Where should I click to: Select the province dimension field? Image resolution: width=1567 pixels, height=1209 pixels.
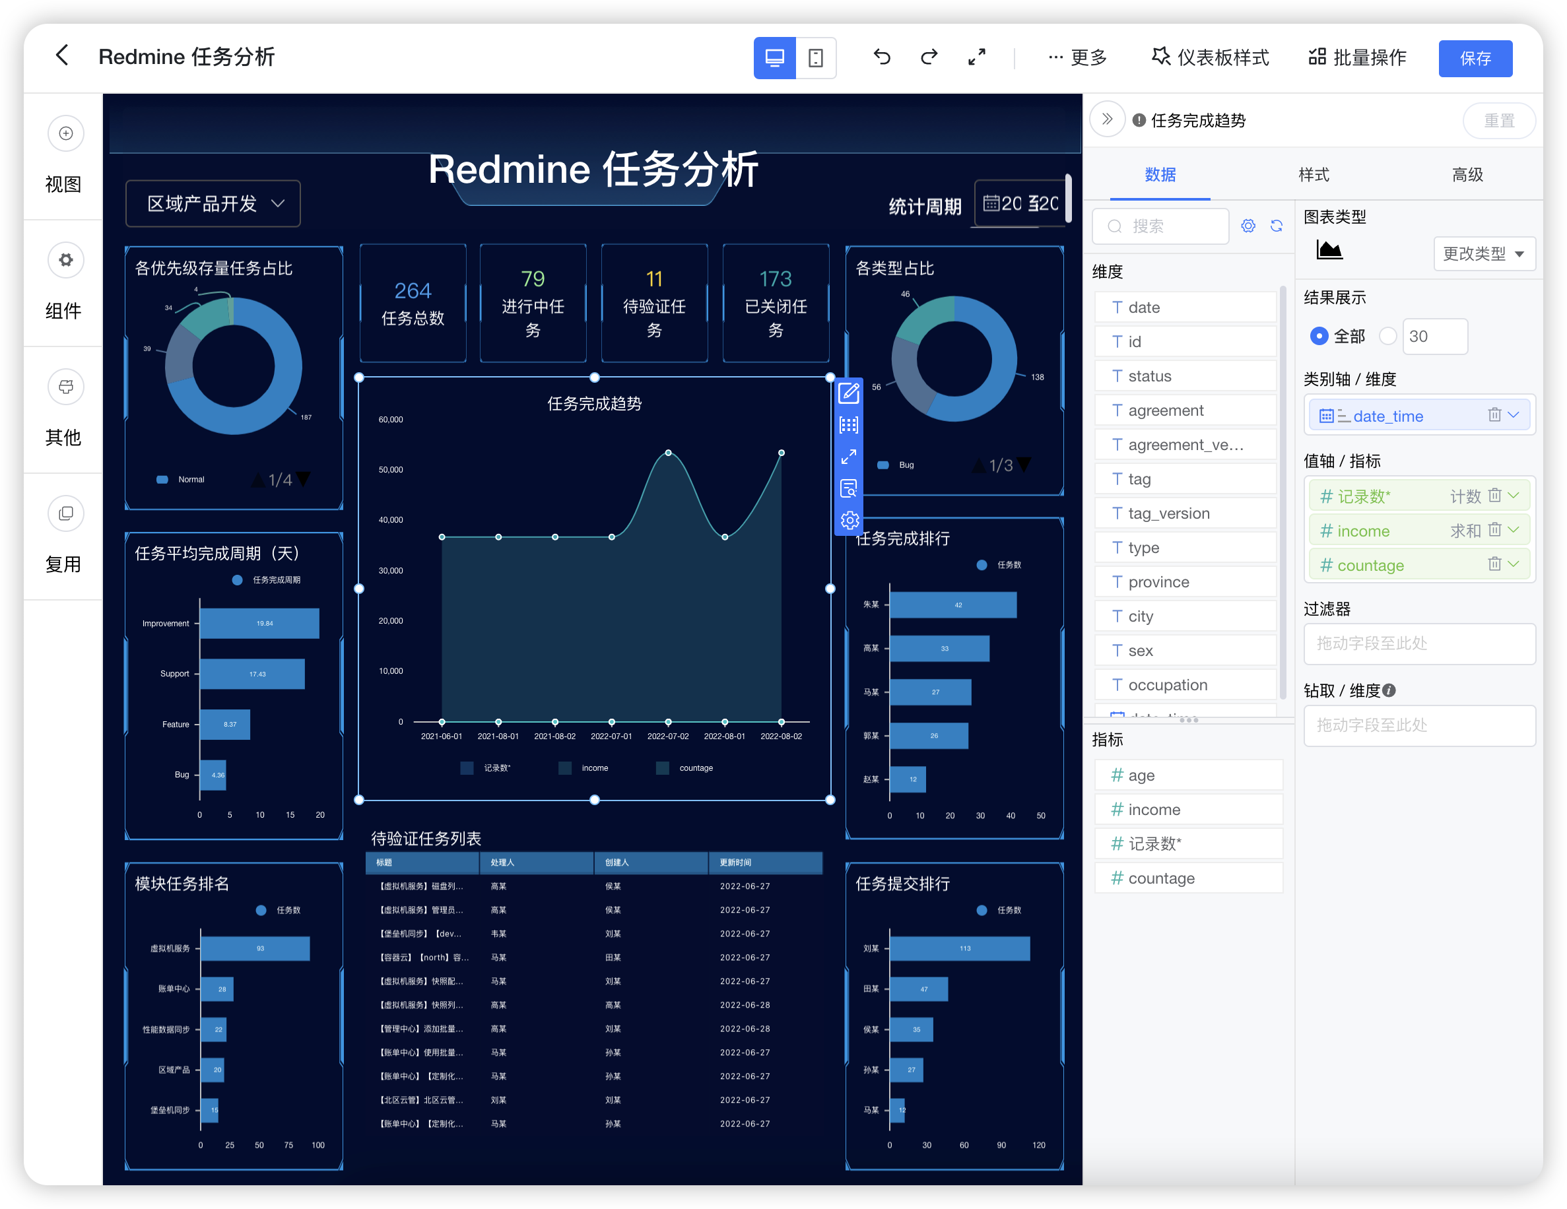point(1185,582)
